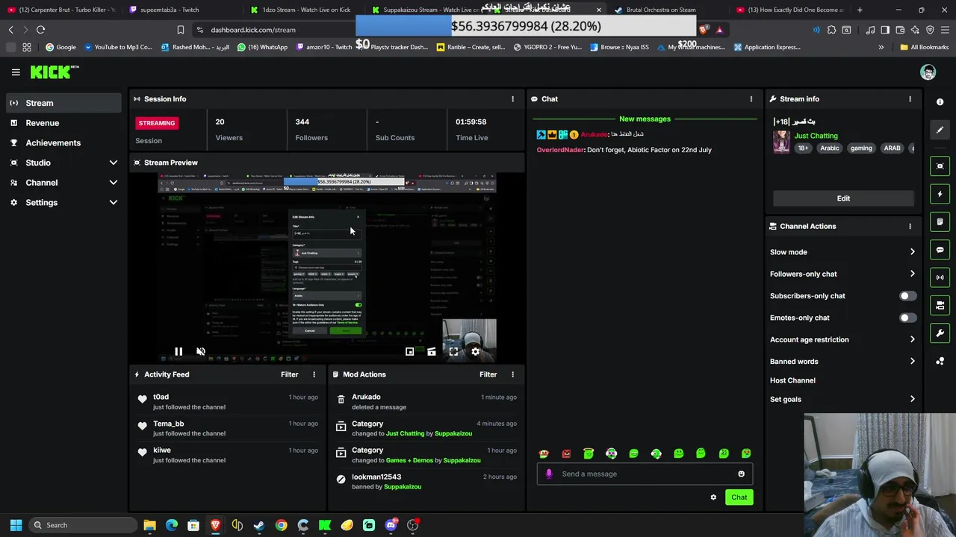Switch to 1dzo Stream Kick tab
This screenshot has width=956, height=537.
(x=305, y=10)
